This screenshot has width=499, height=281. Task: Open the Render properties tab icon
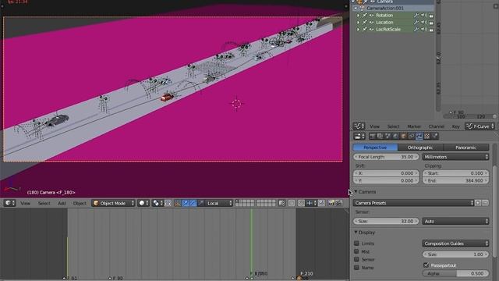tap(373, 136)
